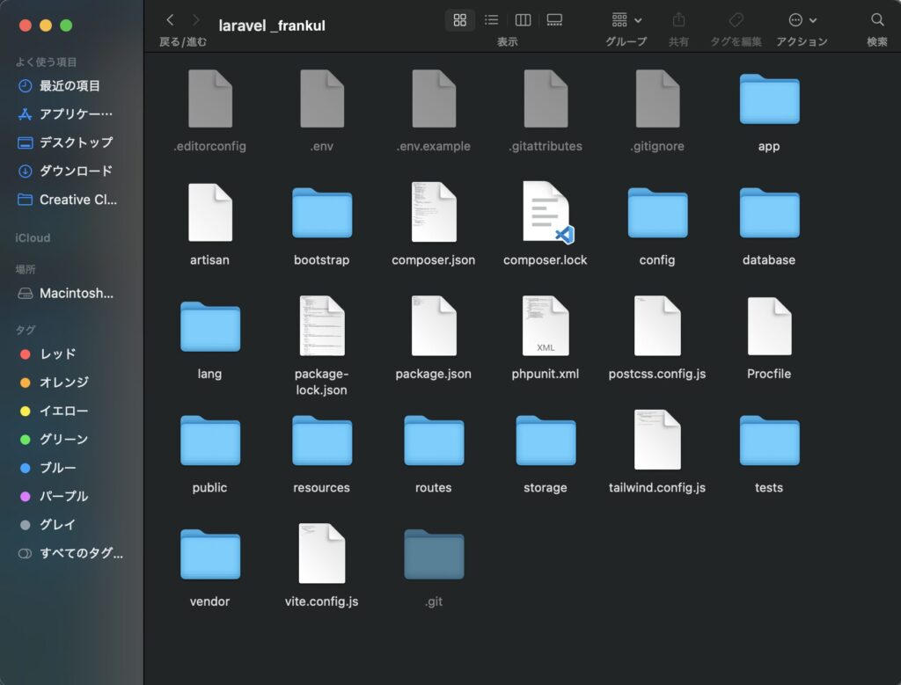
Task: Select the resources folder
Action: (x=322, y=440)
